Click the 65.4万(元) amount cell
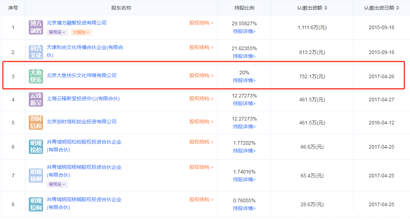The width and height of the screenshot is (410, 220). tap(312, 176)
